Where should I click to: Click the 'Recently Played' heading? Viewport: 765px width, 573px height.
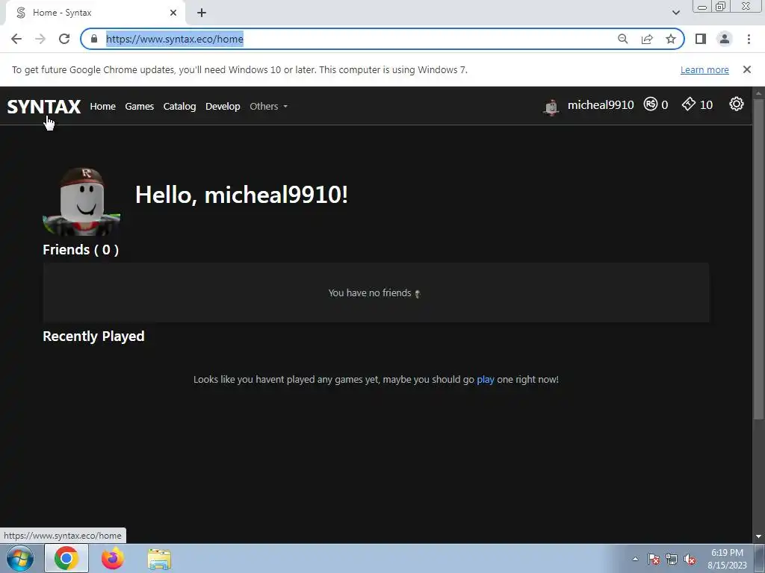tap(93, 336)
